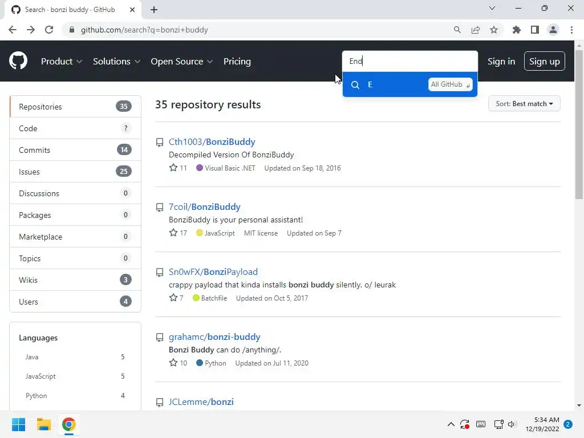Show hidden system tray icons

click(451, 424)
